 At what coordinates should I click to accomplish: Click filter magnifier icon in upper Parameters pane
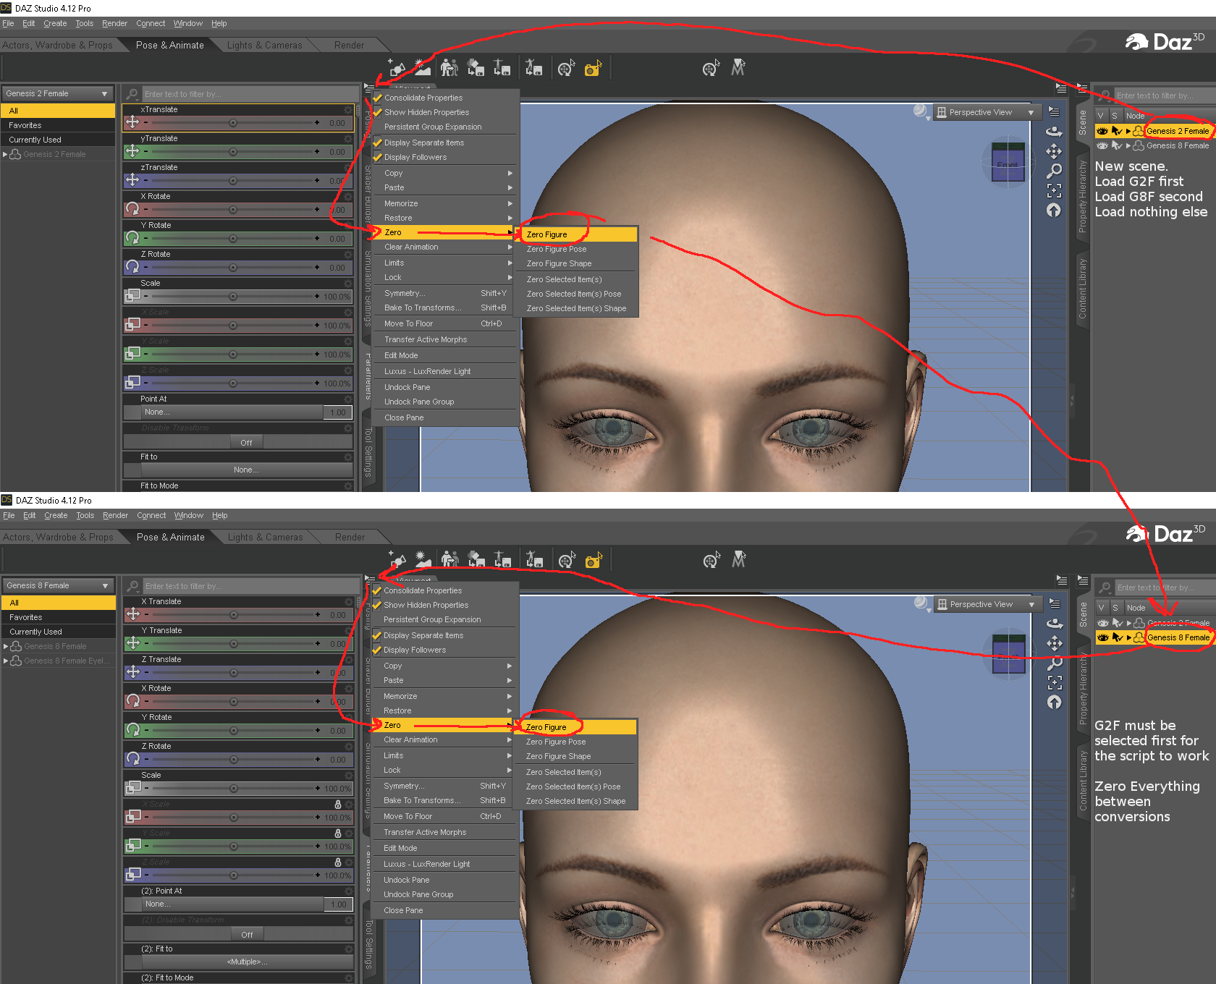[x=132, y=94]
